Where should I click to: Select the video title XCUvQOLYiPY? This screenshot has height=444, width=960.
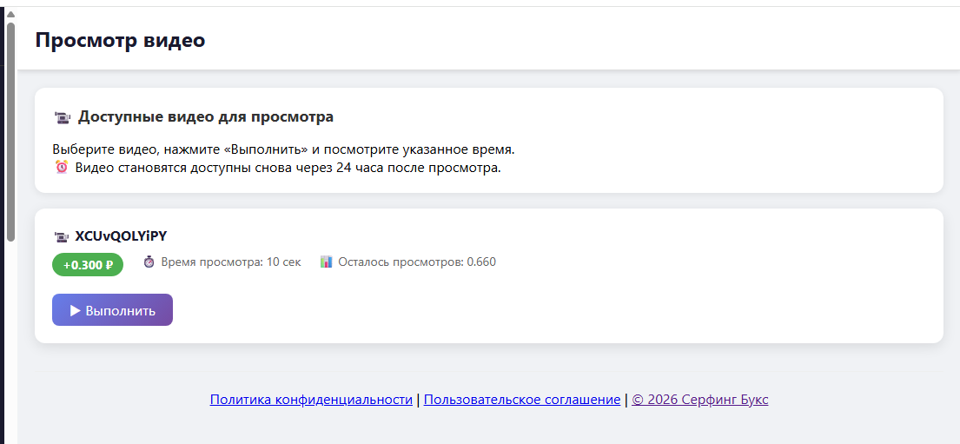(x=121, y=236)
